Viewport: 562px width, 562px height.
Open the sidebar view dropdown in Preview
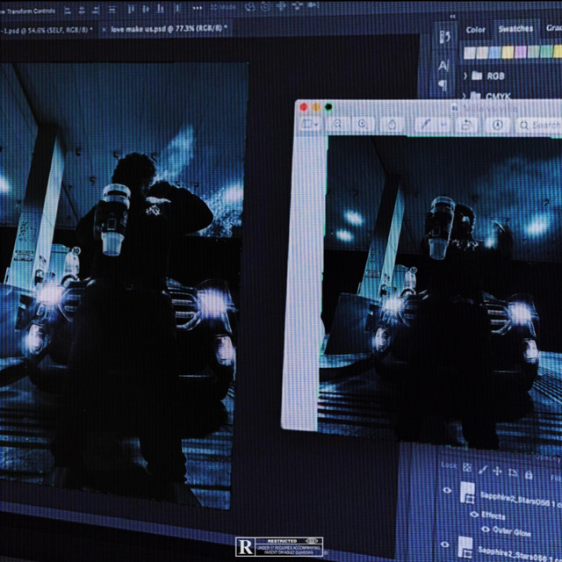pyautogui.click(x=309, y=125)
